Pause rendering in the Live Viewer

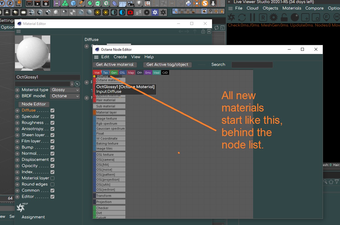(253, 17)
